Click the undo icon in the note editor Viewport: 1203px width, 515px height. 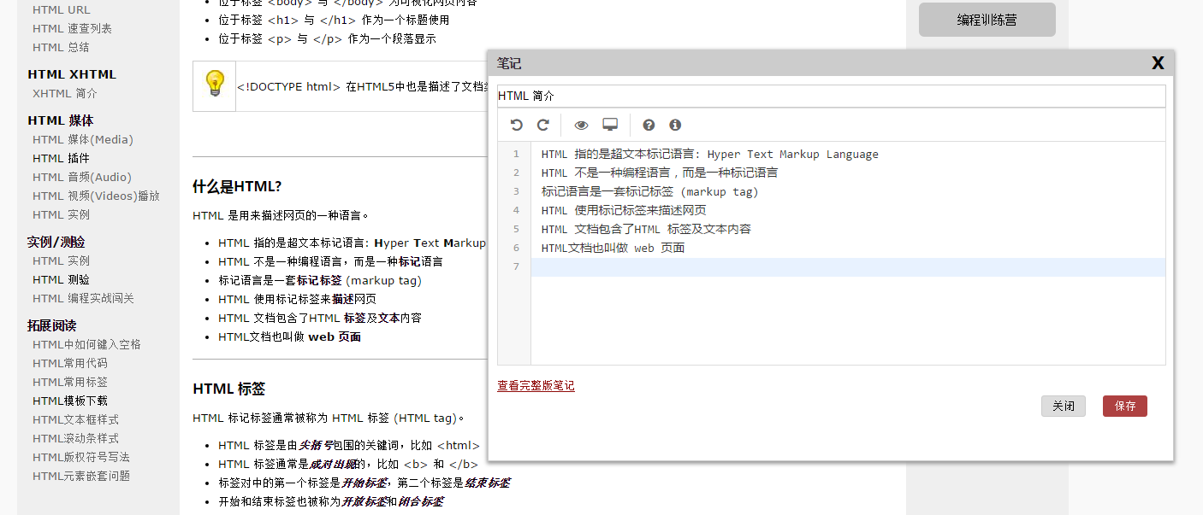pos(516,126)
